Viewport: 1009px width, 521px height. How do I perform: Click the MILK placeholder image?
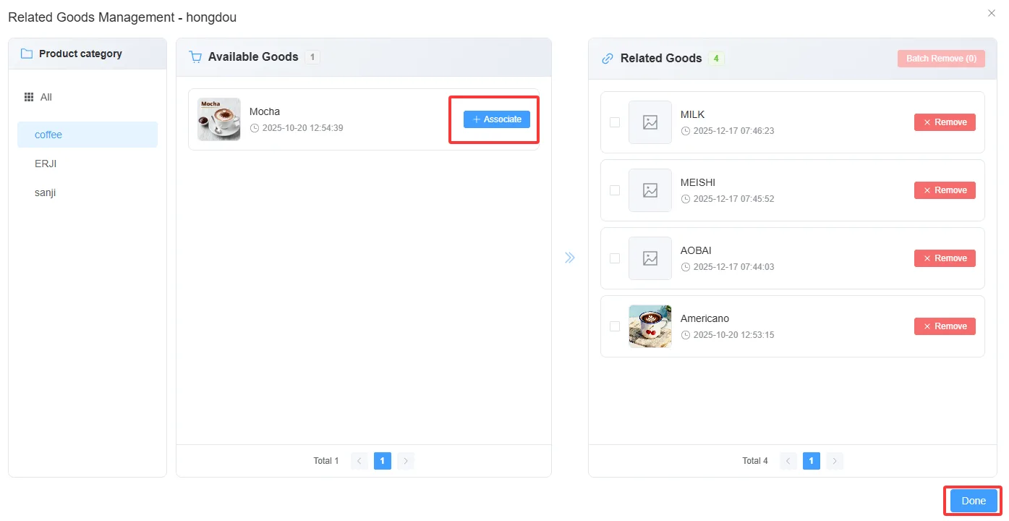(x=650, y=122)
